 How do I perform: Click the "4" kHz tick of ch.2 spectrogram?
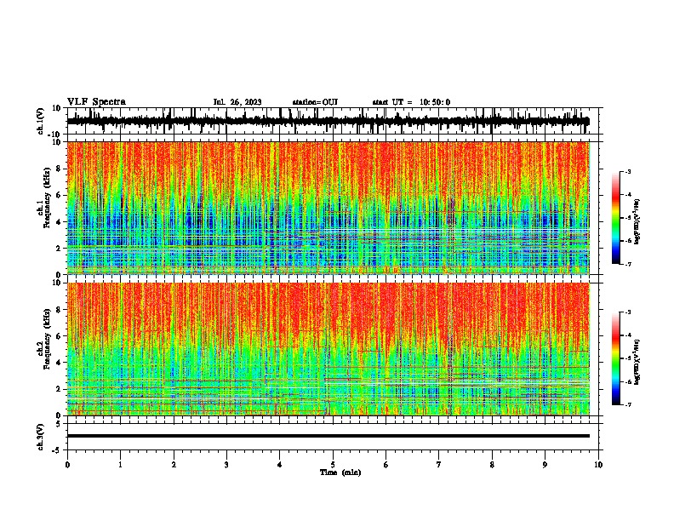click(x=60, y=363)
